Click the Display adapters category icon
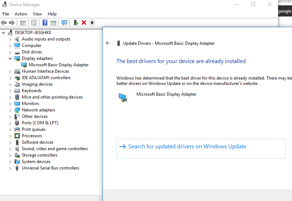 coord(17,58)
